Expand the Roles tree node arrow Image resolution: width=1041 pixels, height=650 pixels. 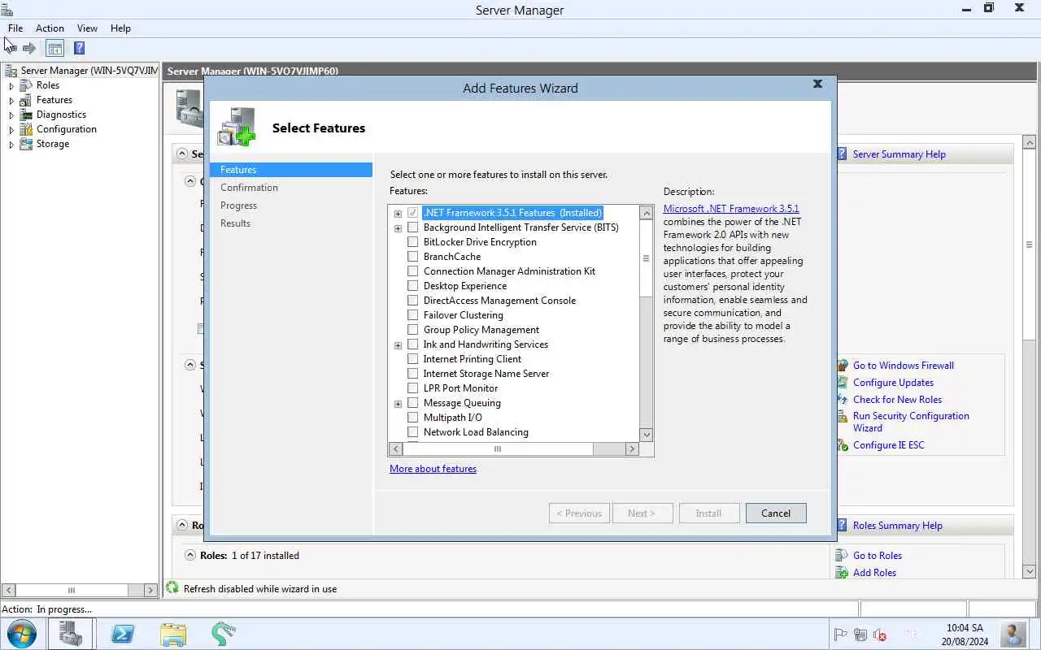coord(11,85)
